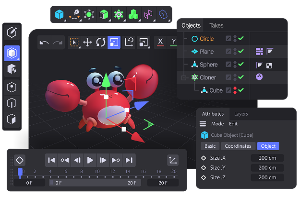Toggle X axis lock
Image resolution: width=300 pixels, height=197 pixels.
click(x=160, y=43)
